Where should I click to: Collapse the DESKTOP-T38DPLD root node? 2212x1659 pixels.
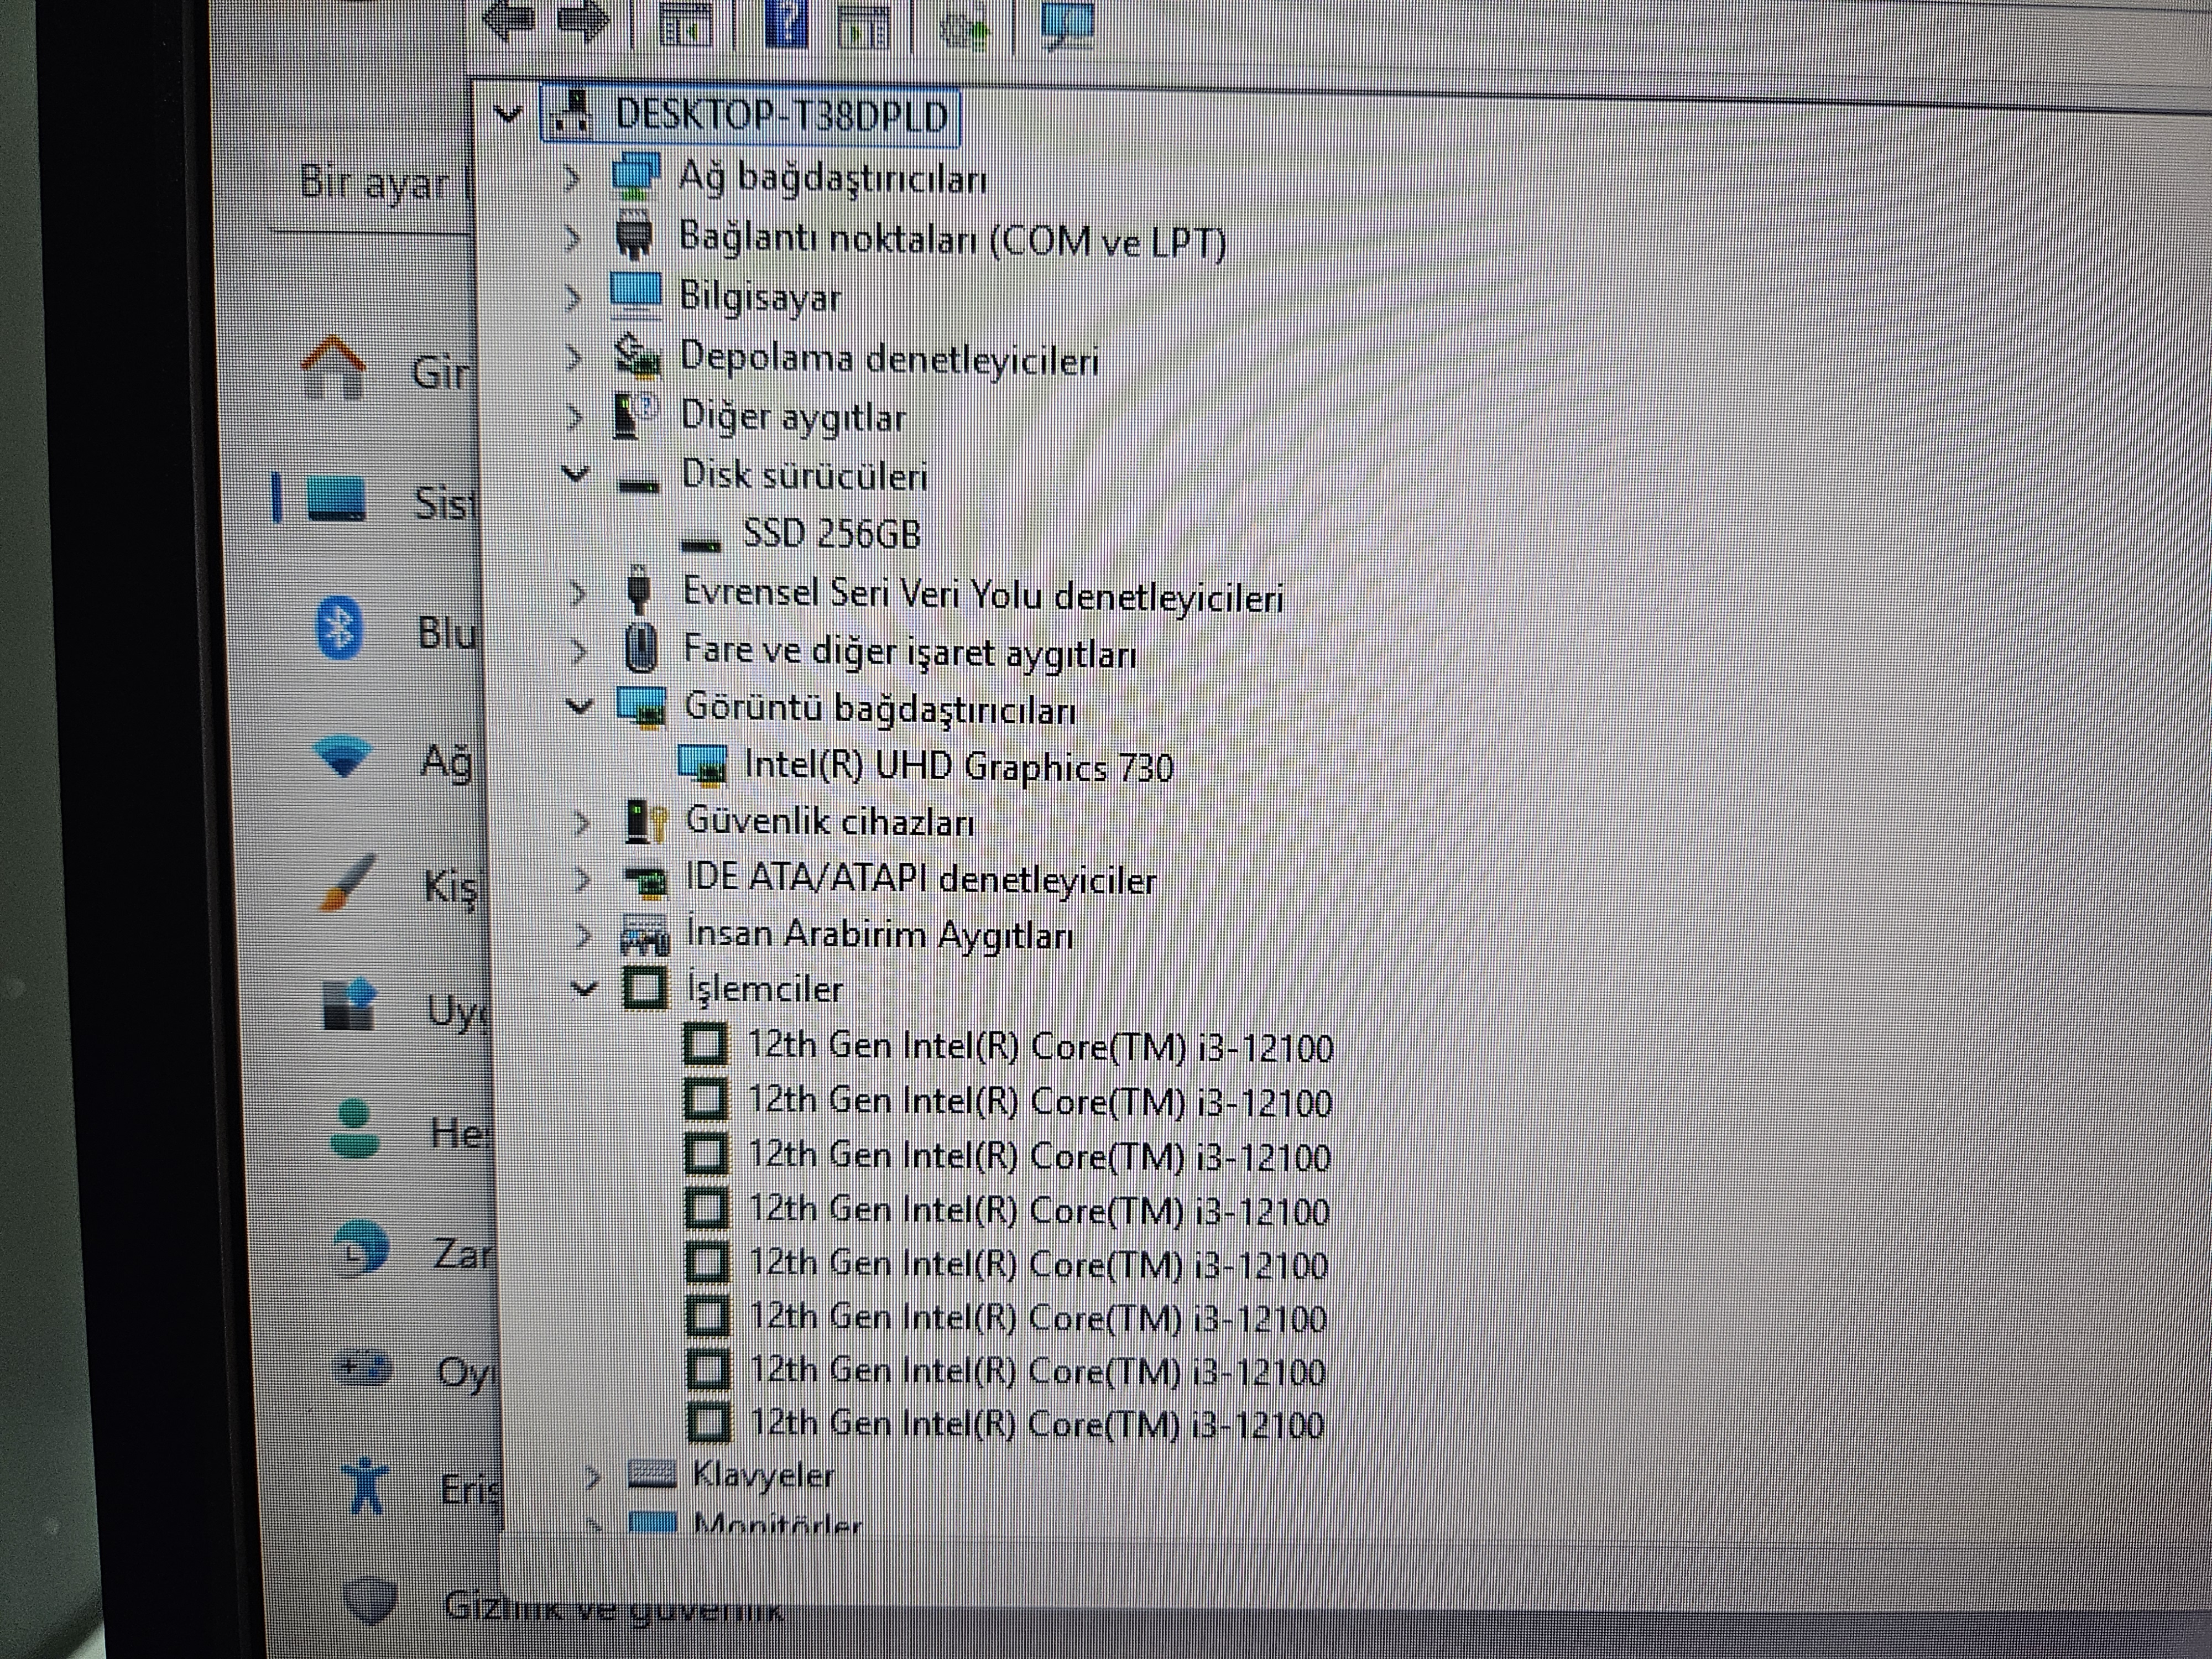[508, 114]
